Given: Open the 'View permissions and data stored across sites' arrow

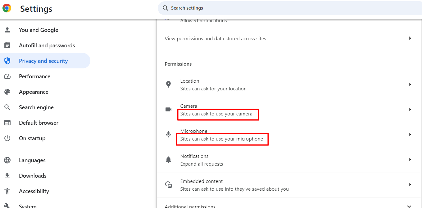Looking at the screenshot, I should click(x=410, y=38).
